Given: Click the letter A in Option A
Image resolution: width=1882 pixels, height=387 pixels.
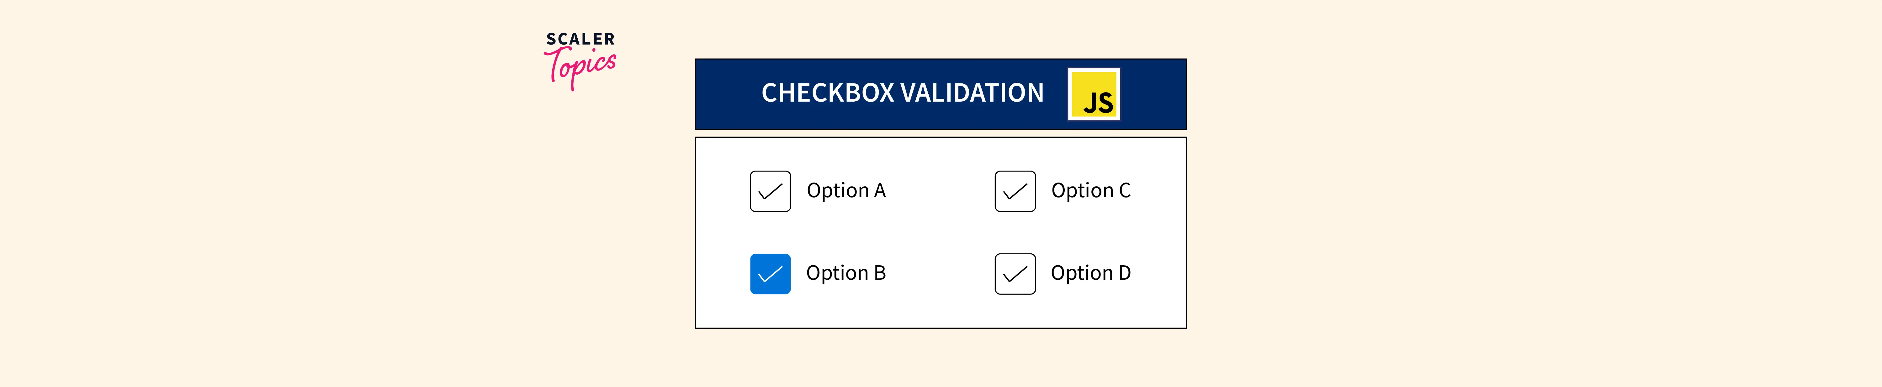Looking at the screenshot, I should pos(880,191).
